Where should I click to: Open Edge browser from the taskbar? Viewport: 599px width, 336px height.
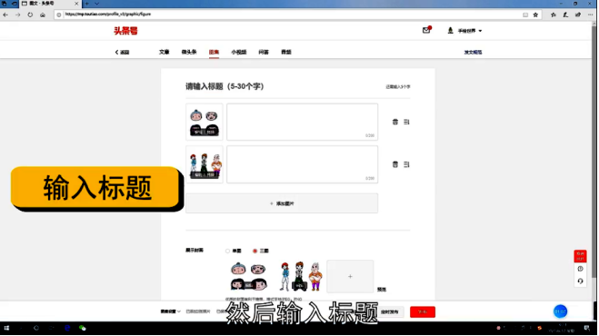pyautogui.click(x=67, y=328)
